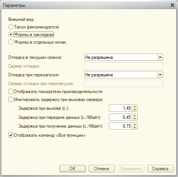Click the Задержка при вызове field showing 1,45
This screenshot has height=177, width=178.
coord(121,108)
